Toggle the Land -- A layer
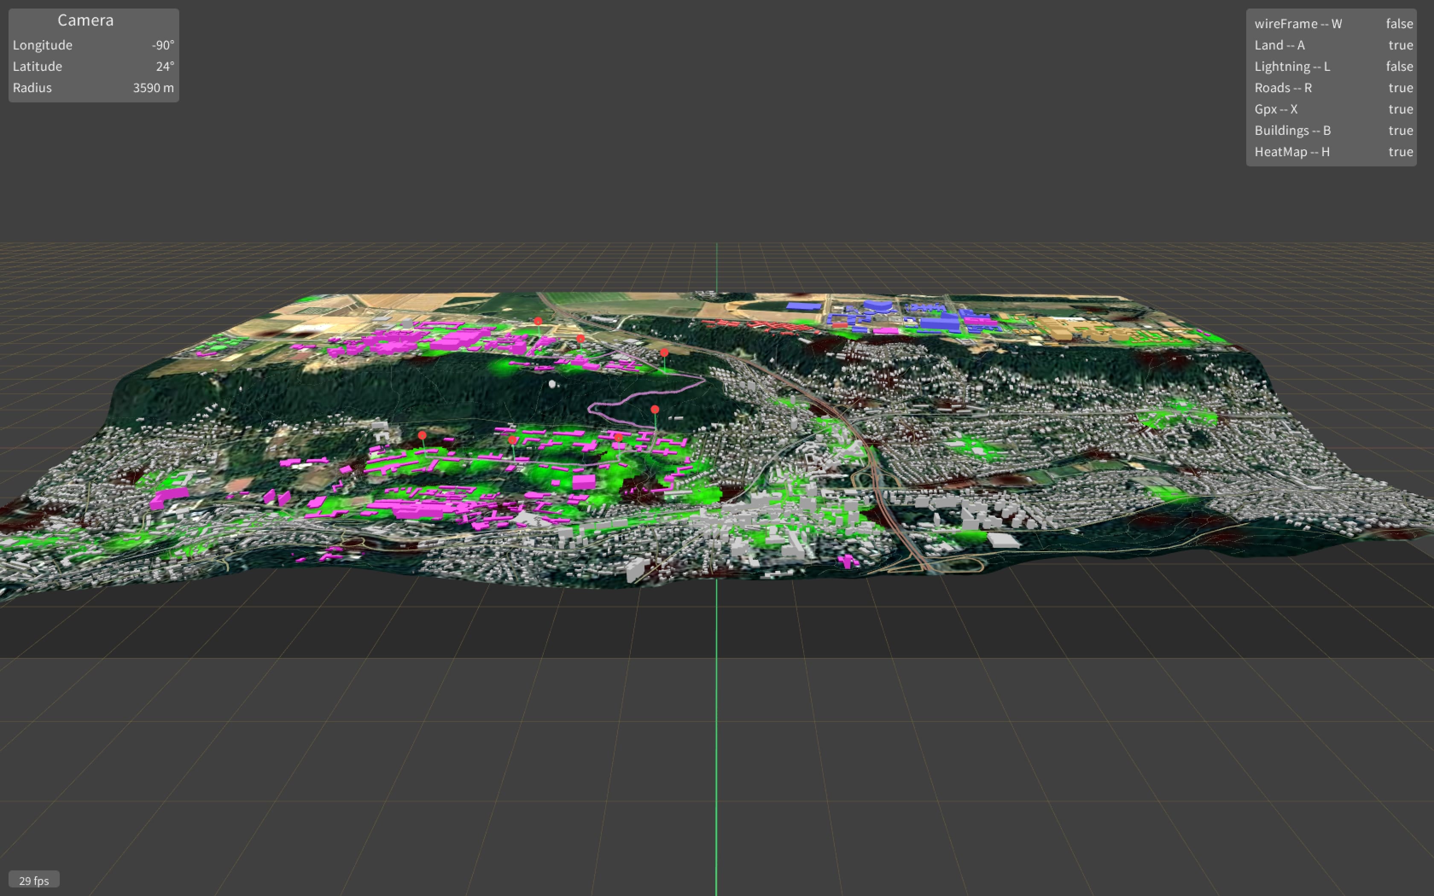This screenshot has height=896, width=1434. (x=1333, y=45)
